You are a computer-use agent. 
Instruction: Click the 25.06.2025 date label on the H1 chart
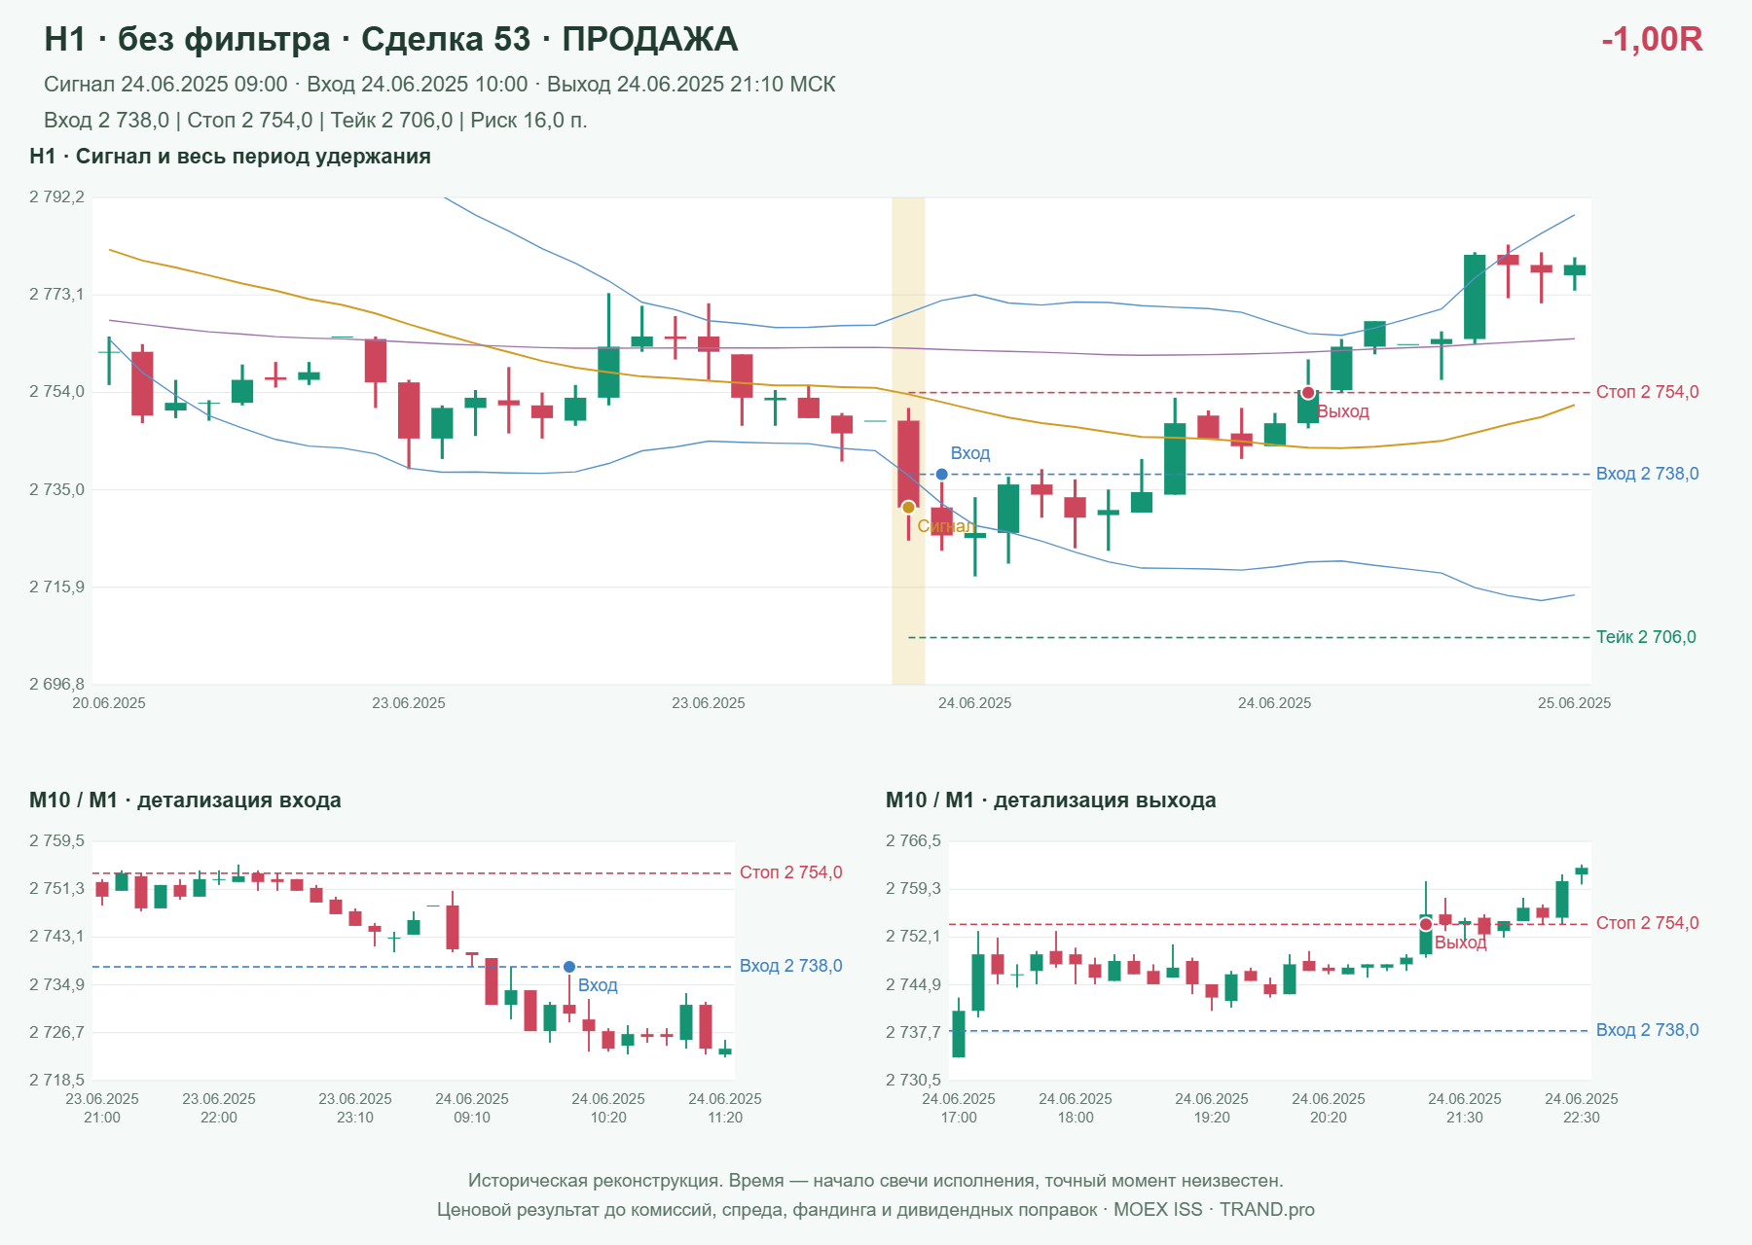1574,703
